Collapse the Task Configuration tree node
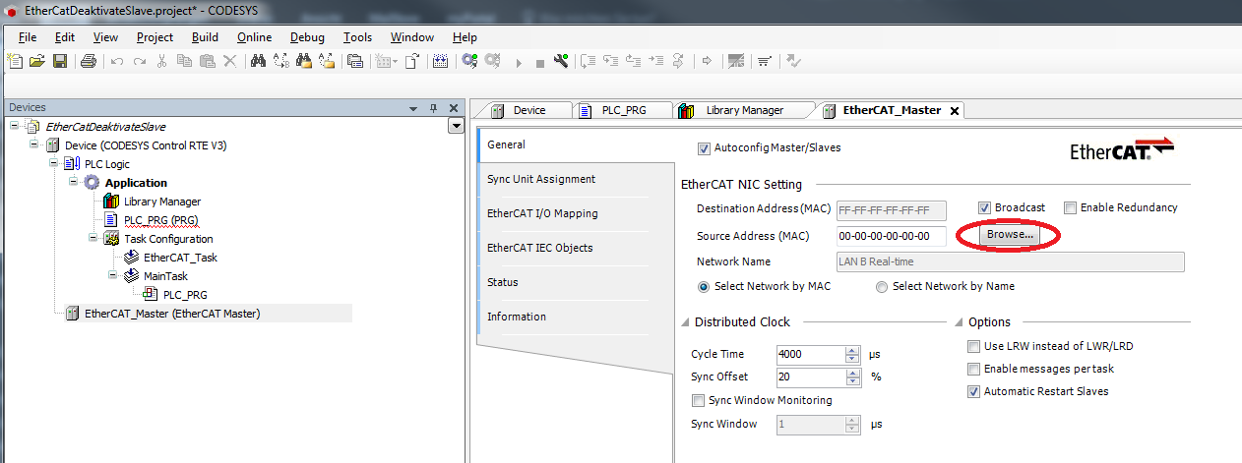This screenshot has width=1242, height=463. point(93,238)
